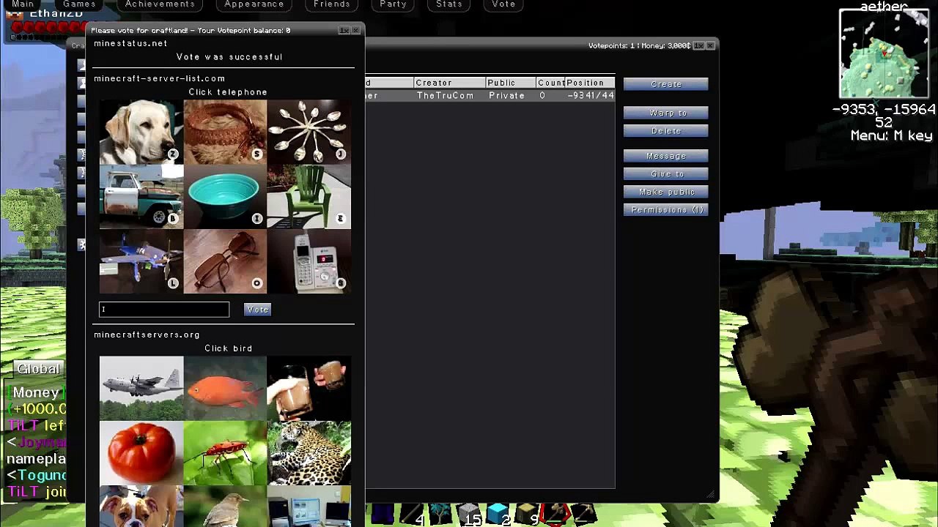938x527 pixels.
Task: Click the Create button
Action: [x=666, y=84]
